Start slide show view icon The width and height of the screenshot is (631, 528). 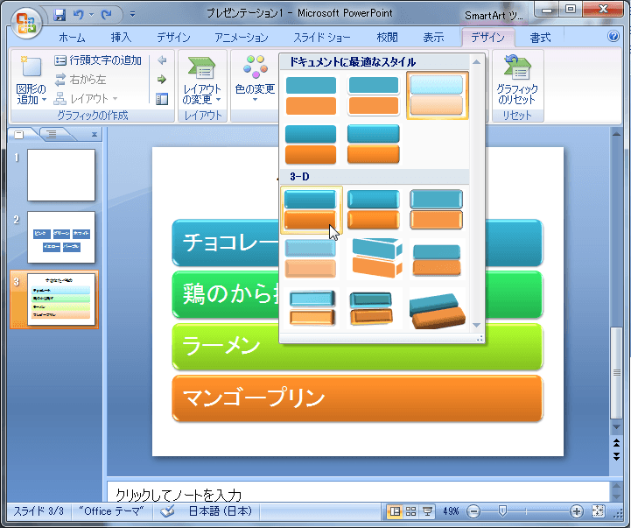click(427, 511)
